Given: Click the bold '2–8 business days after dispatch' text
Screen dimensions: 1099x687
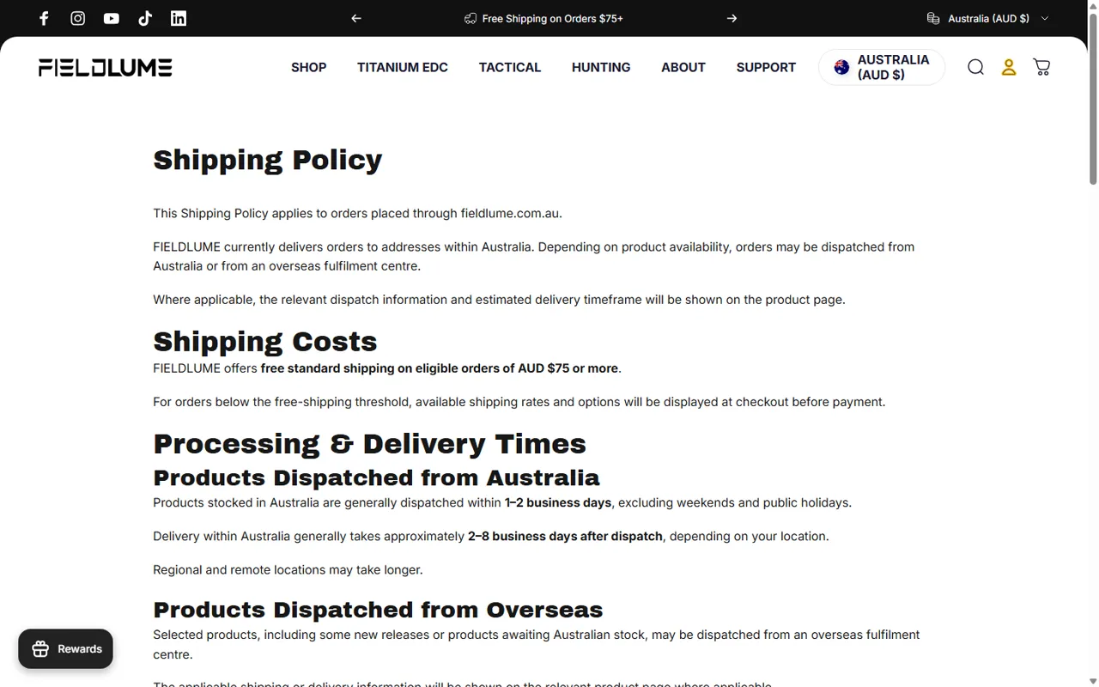Looking at the screenshot, I should tap(565, 536).
